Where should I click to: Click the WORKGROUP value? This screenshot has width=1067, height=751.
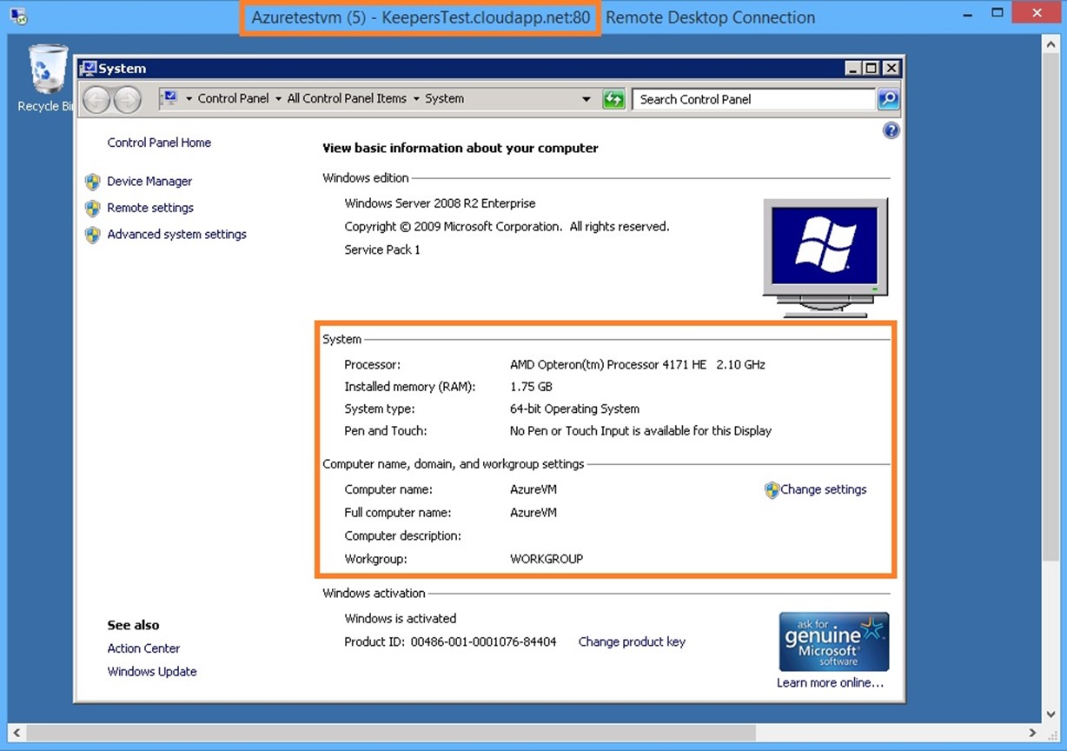(x=547, y=559)
